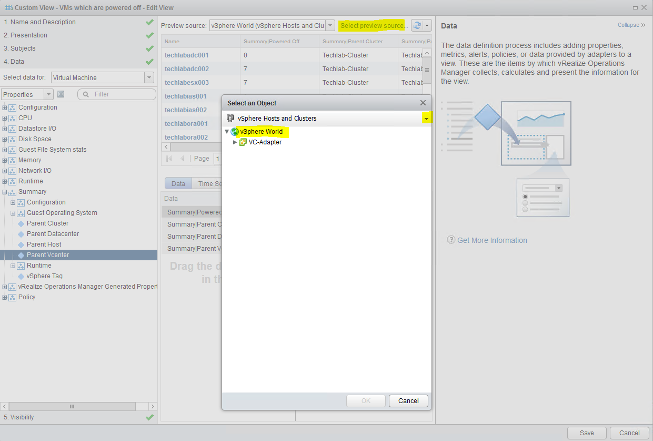Select VC-Adapter in the object tree
Image resolution: width=653 pixels, height=441 pixels.
pyautogui.click(x=265, y=142)
